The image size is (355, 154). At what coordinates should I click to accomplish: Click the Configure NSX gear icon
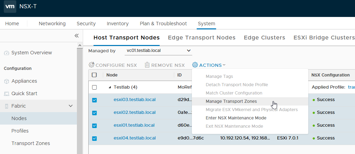pos(91,65)
